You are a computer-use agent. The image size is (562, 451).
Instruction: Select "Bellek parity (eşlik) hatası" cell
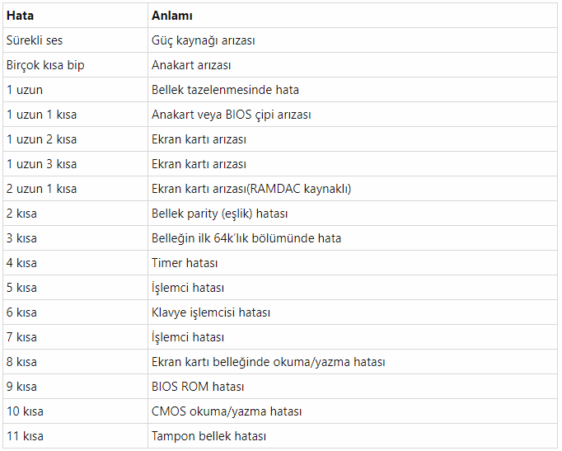click(220, 214)
